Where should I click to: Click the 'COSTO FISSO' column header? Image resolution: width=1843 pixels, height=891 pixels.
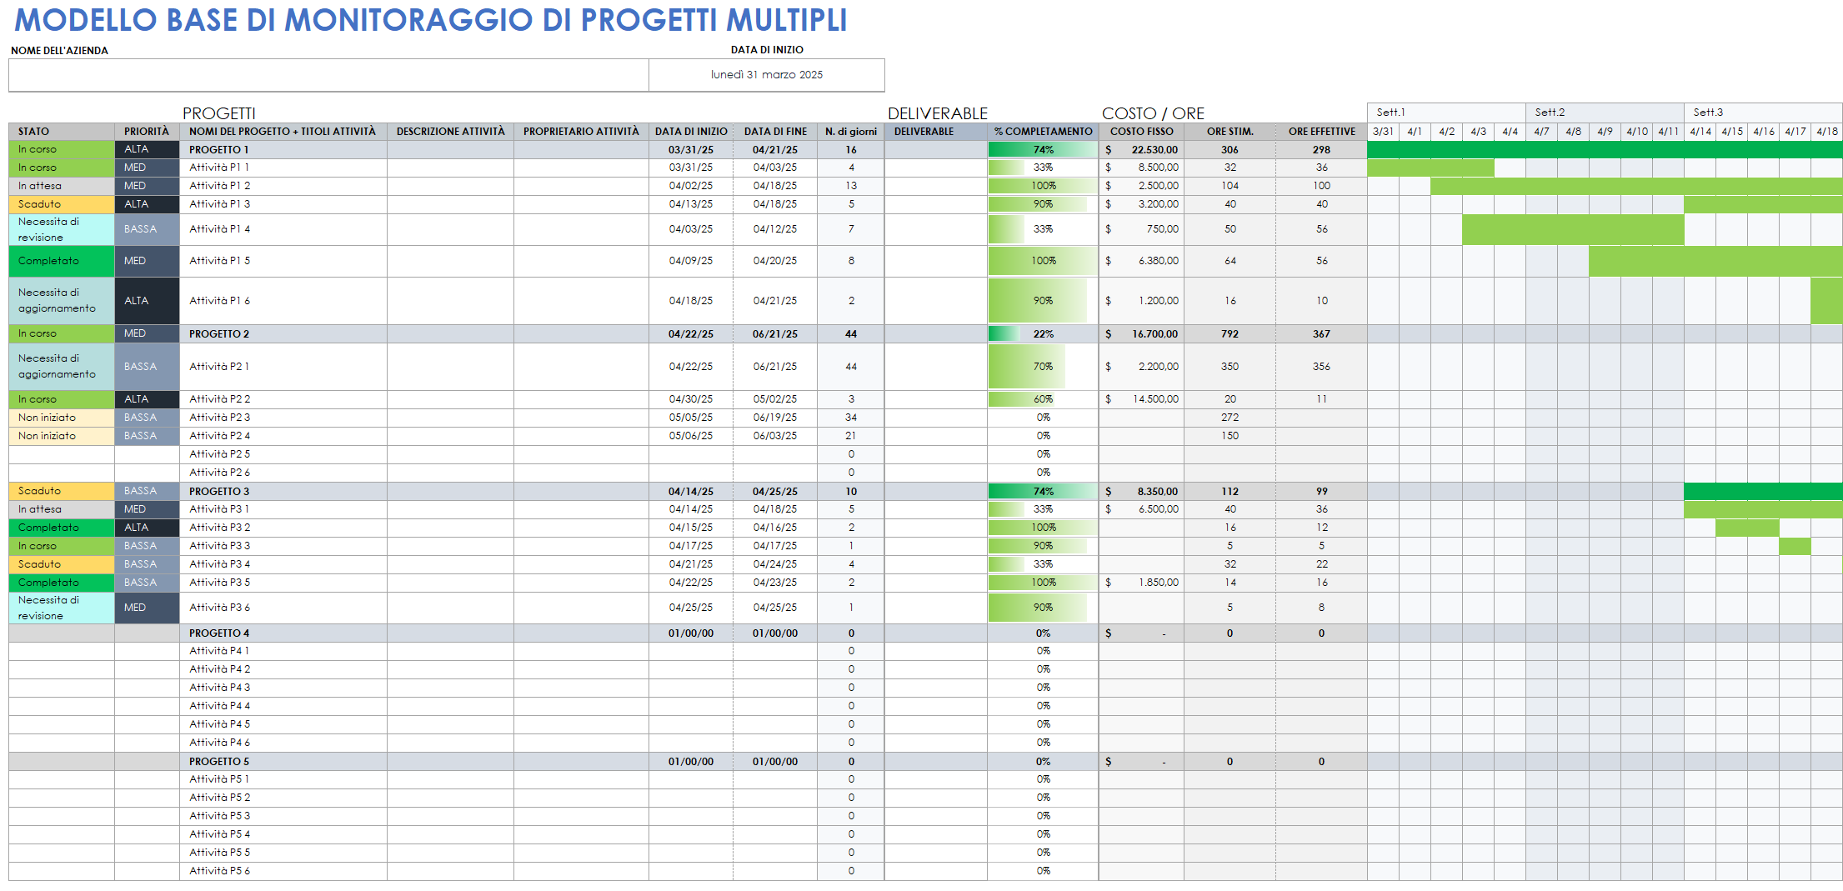point(1141,132)
